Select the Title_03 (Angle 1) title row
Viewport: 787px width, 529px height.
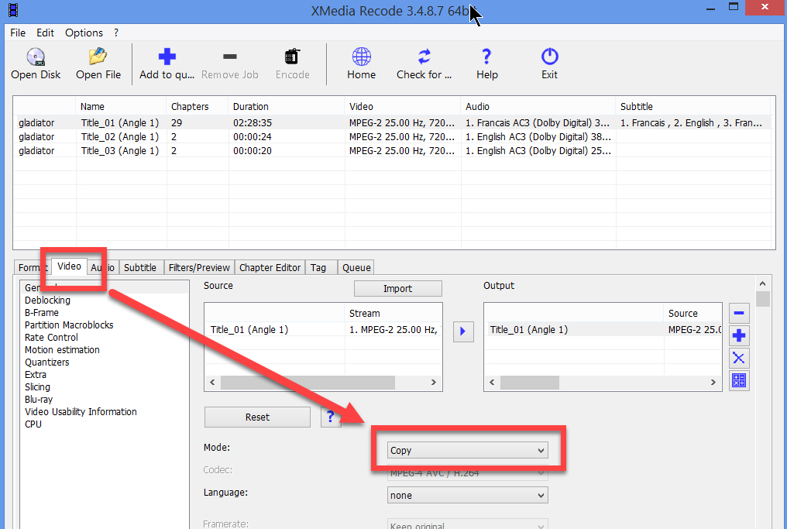click(x=391, y=150)
